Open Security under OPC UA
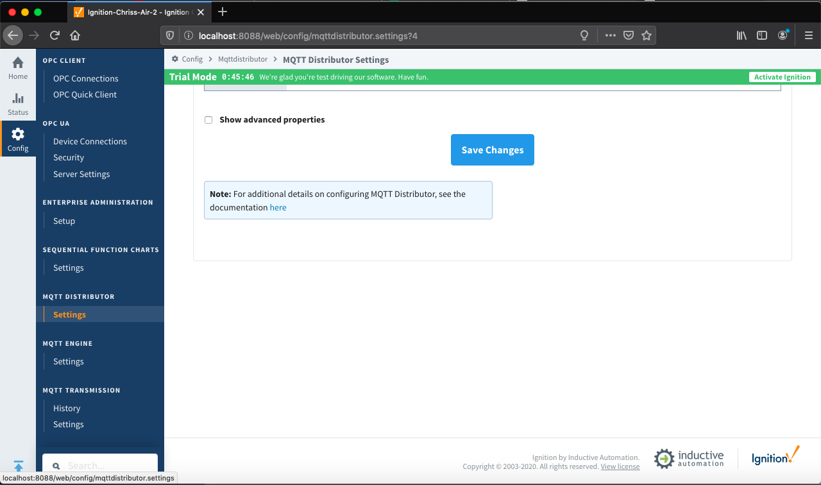This screenshot has width=821, height=485. tap(69, 157)
